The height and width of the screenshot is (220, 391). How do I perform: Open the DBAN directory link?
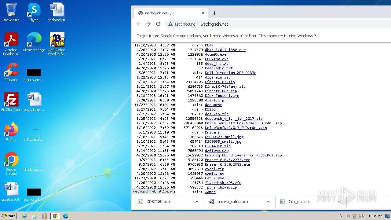[x=209, y=45]
